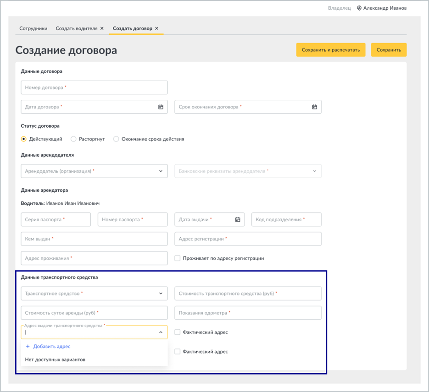Focus Стоимость транспортного средства (руб) field
Viewport: 429px width, 392px height.
coord(248,294)
